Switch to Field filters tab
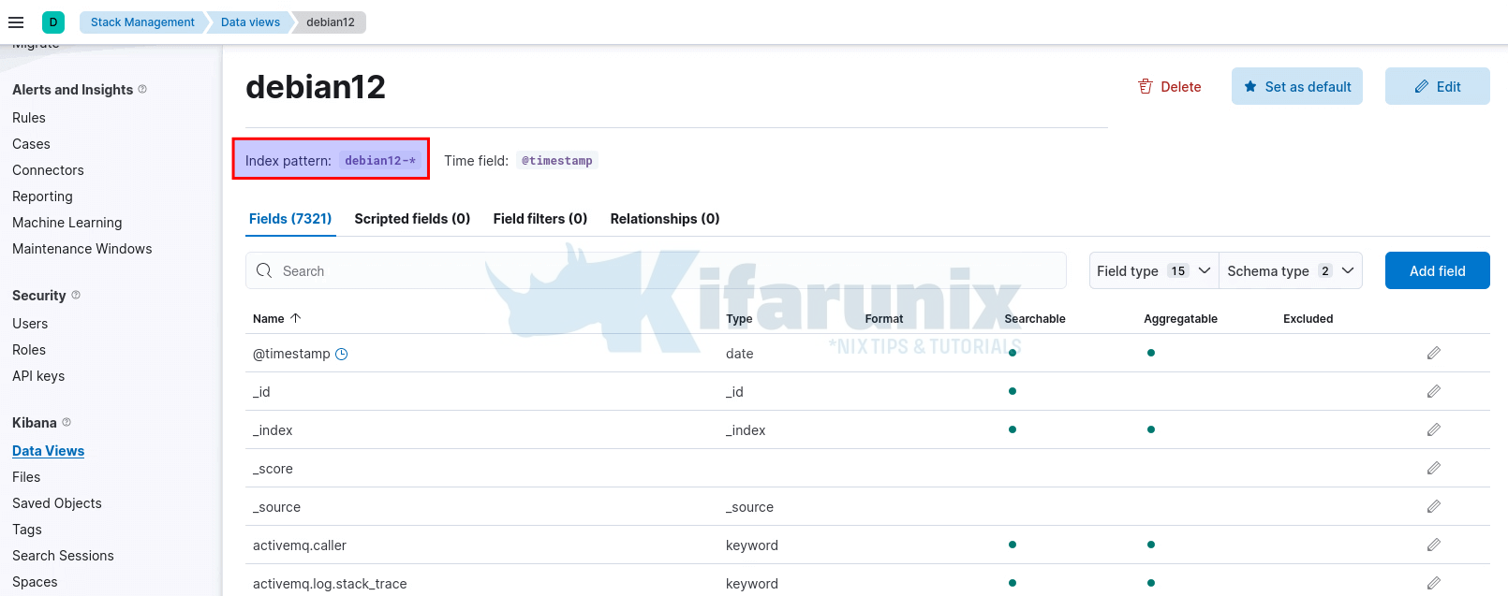1508x596 pixels. (x=540, y=219)
